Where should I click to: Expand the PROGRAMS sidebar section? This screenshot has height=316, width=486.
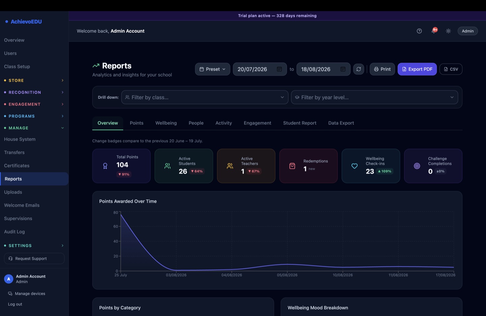point(34,116)
